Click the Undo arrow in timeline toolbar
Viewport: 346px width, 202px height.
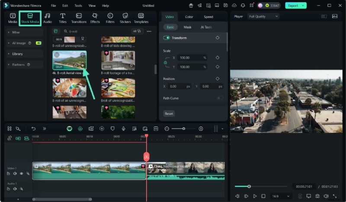coord(33,129)
